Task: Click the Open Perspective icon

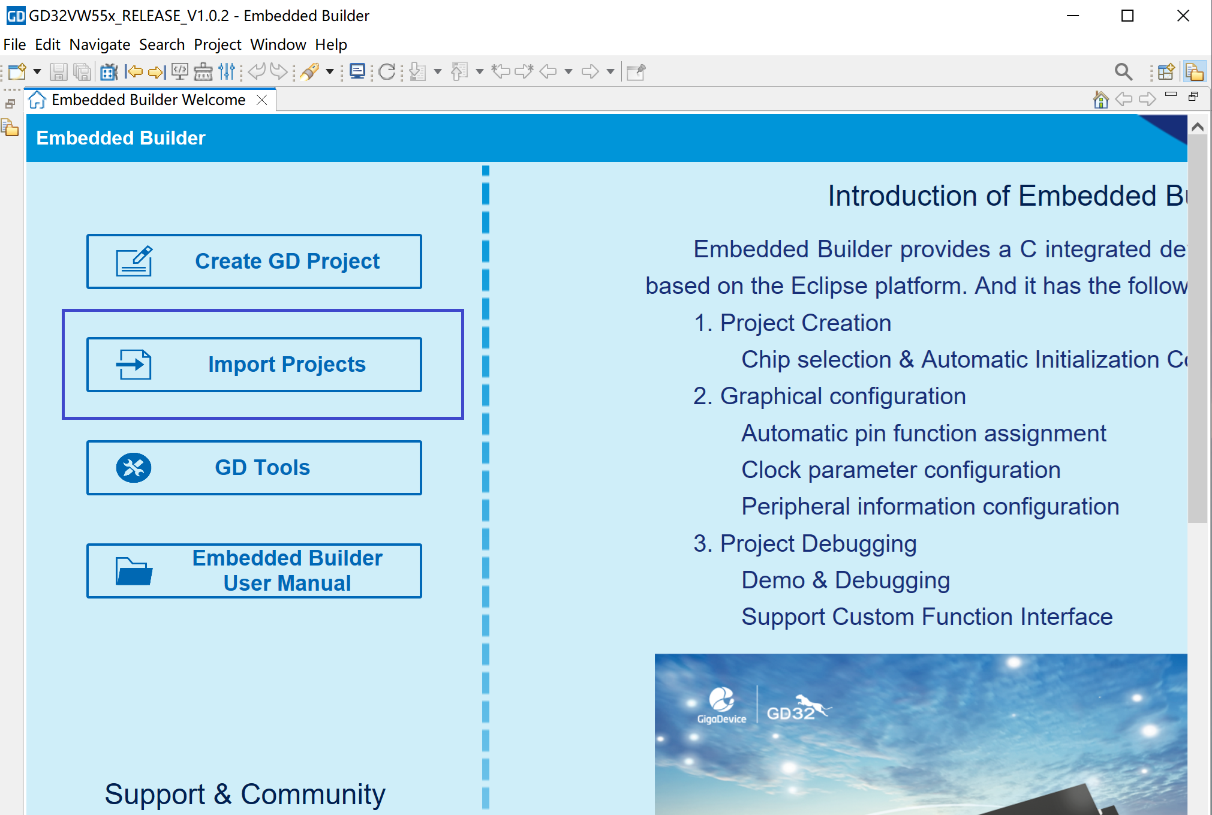Action: click(1166, 72)
